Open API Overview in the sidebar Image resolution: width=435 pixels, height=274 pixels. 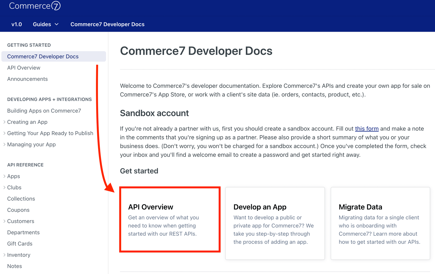click(24, 68)
